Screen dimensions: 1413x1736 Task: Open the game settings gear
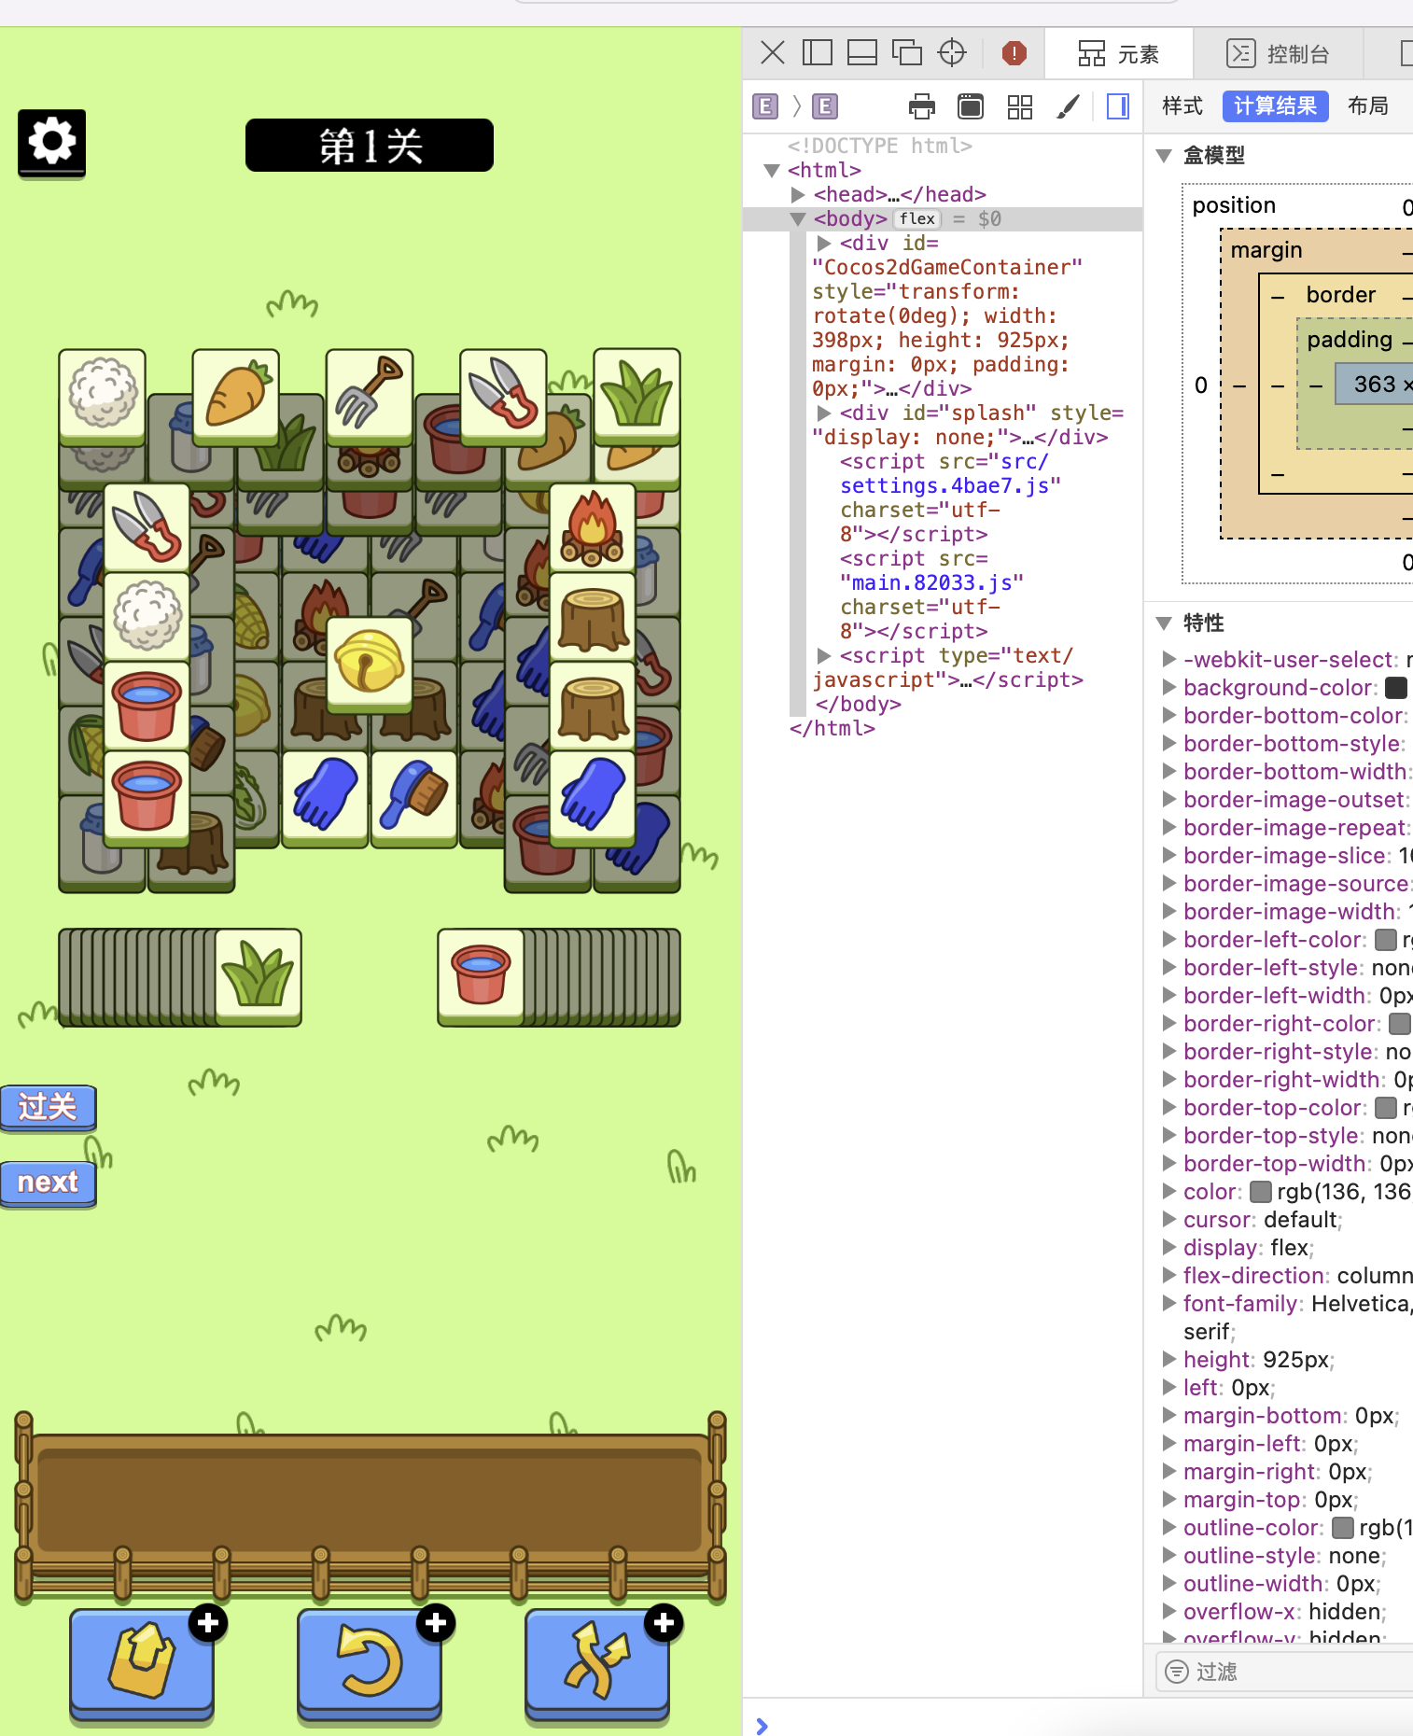(51, 143)
